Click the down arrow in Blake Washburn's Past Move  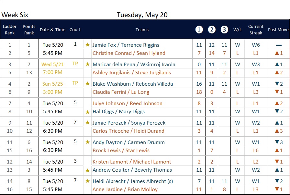(x=277, y=84)
